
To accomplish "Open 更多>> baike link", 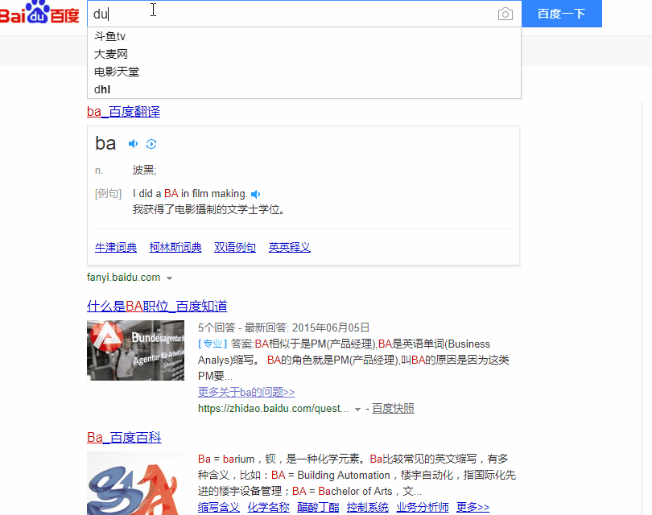I will coord(472,507).
